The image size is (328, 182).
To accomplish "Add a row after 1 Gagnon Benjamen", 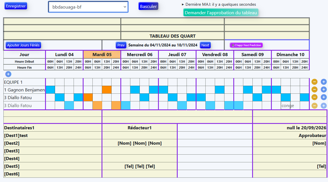I will pyautogui.click(x=324, y=90).
